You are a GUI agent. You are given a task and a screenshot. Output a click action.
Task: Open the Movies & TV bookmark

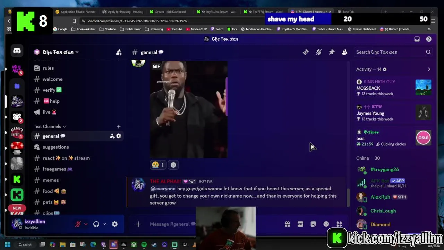click(x=196, y=29)
